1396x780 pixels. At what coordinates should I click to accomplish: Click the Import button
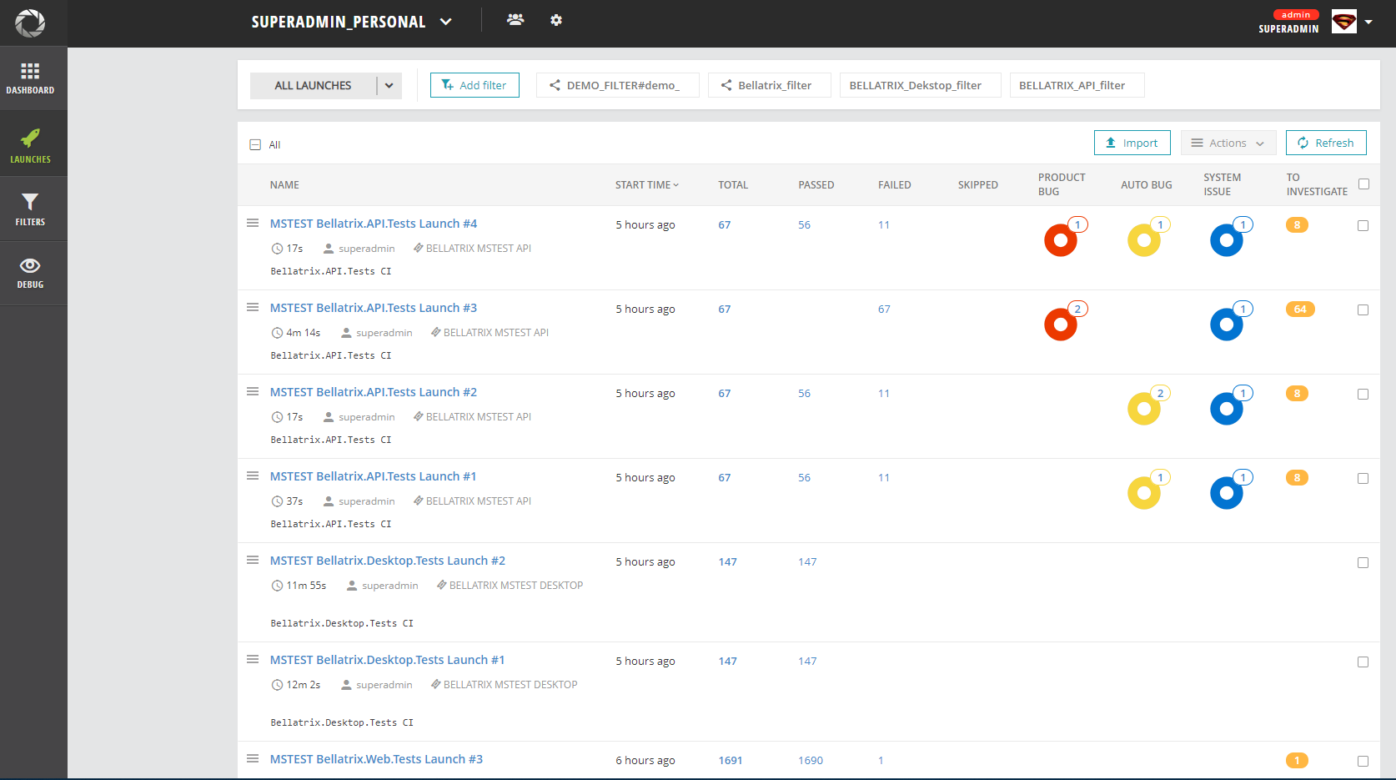click(1132, 143)
